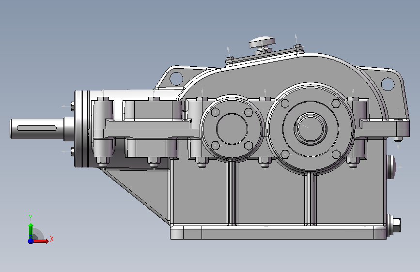Click the red X axis arrow of the triad

(41, 241)
